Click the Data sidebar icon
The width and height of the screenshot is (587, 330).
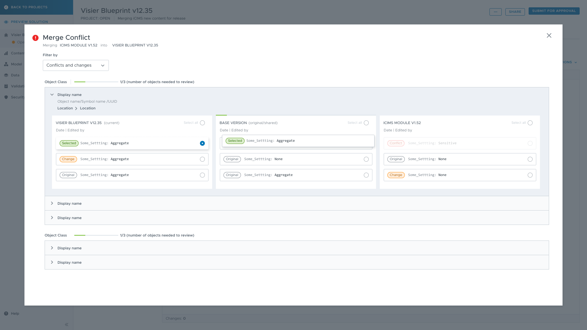6,75
